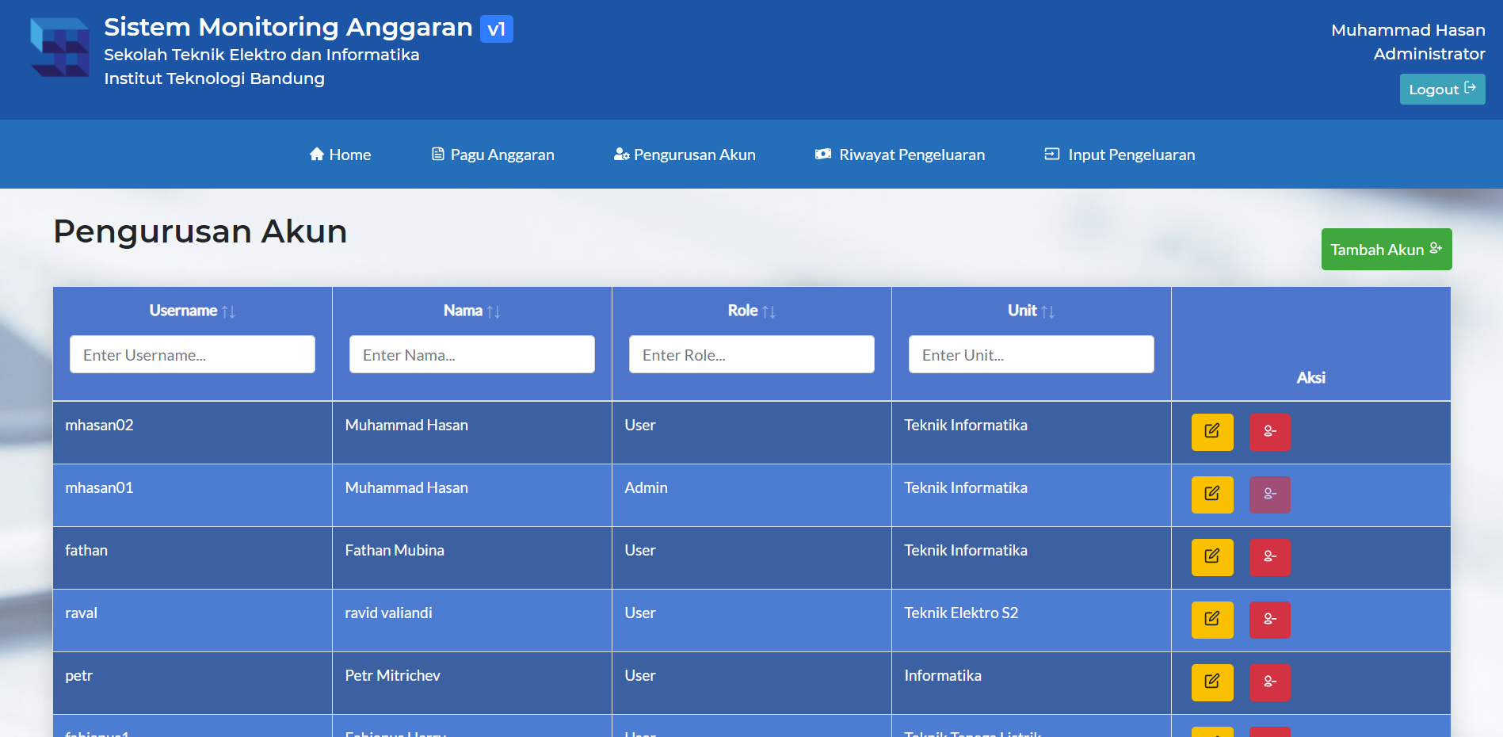Viewport: 1503px width, 737px height.
Task: Click the Sistem Monitoring Anggaran title
Action: [x=288, y=27]
